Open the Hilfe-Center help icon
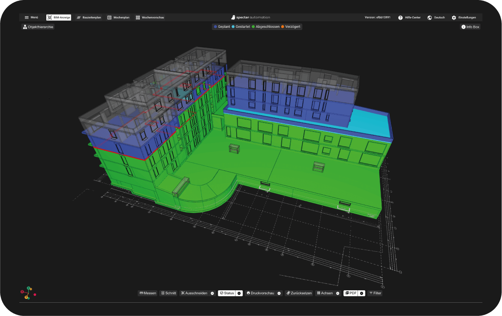502x316 pixels. (400, 18)
